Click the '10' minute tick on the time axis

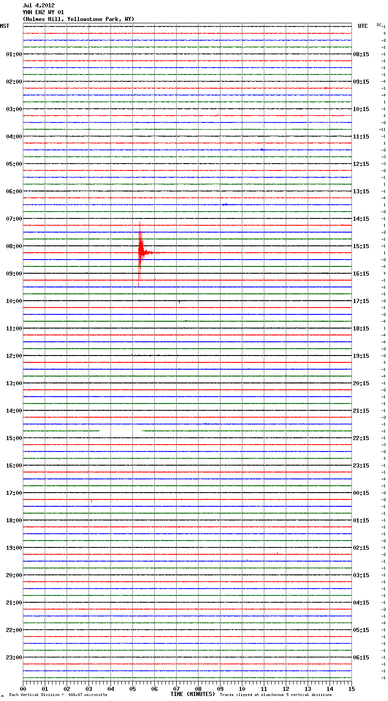242,689
